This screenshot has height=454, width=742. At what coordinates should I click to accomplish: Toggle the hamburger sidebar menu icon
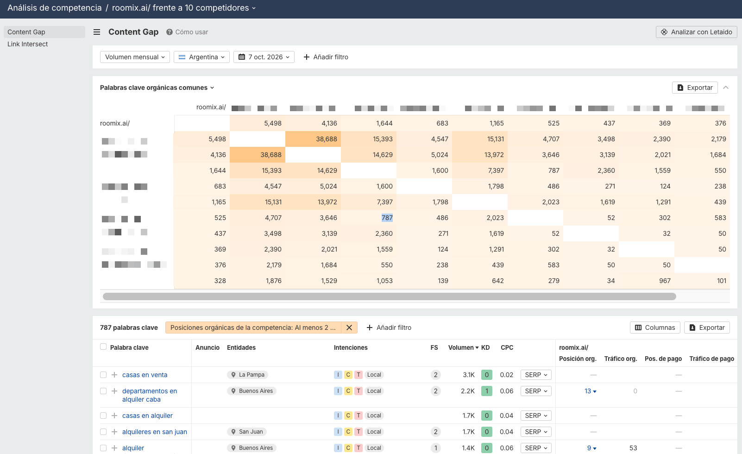pos(97,32)
